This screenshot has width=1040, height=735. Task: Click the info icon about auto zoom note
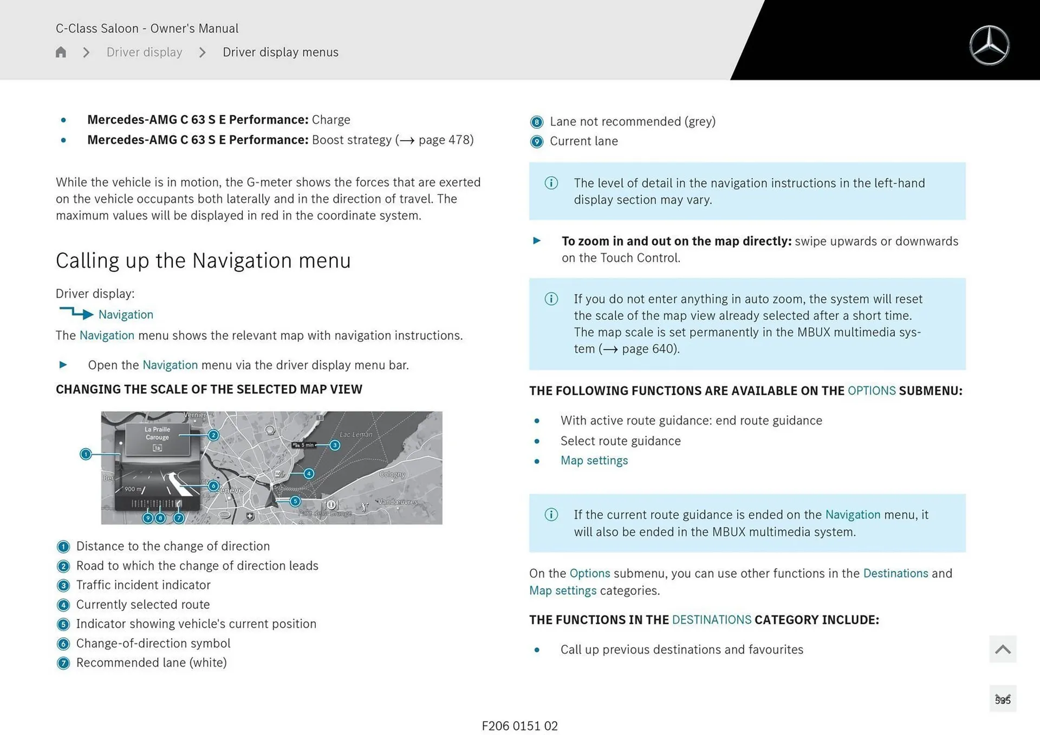(x=551, y=299)
